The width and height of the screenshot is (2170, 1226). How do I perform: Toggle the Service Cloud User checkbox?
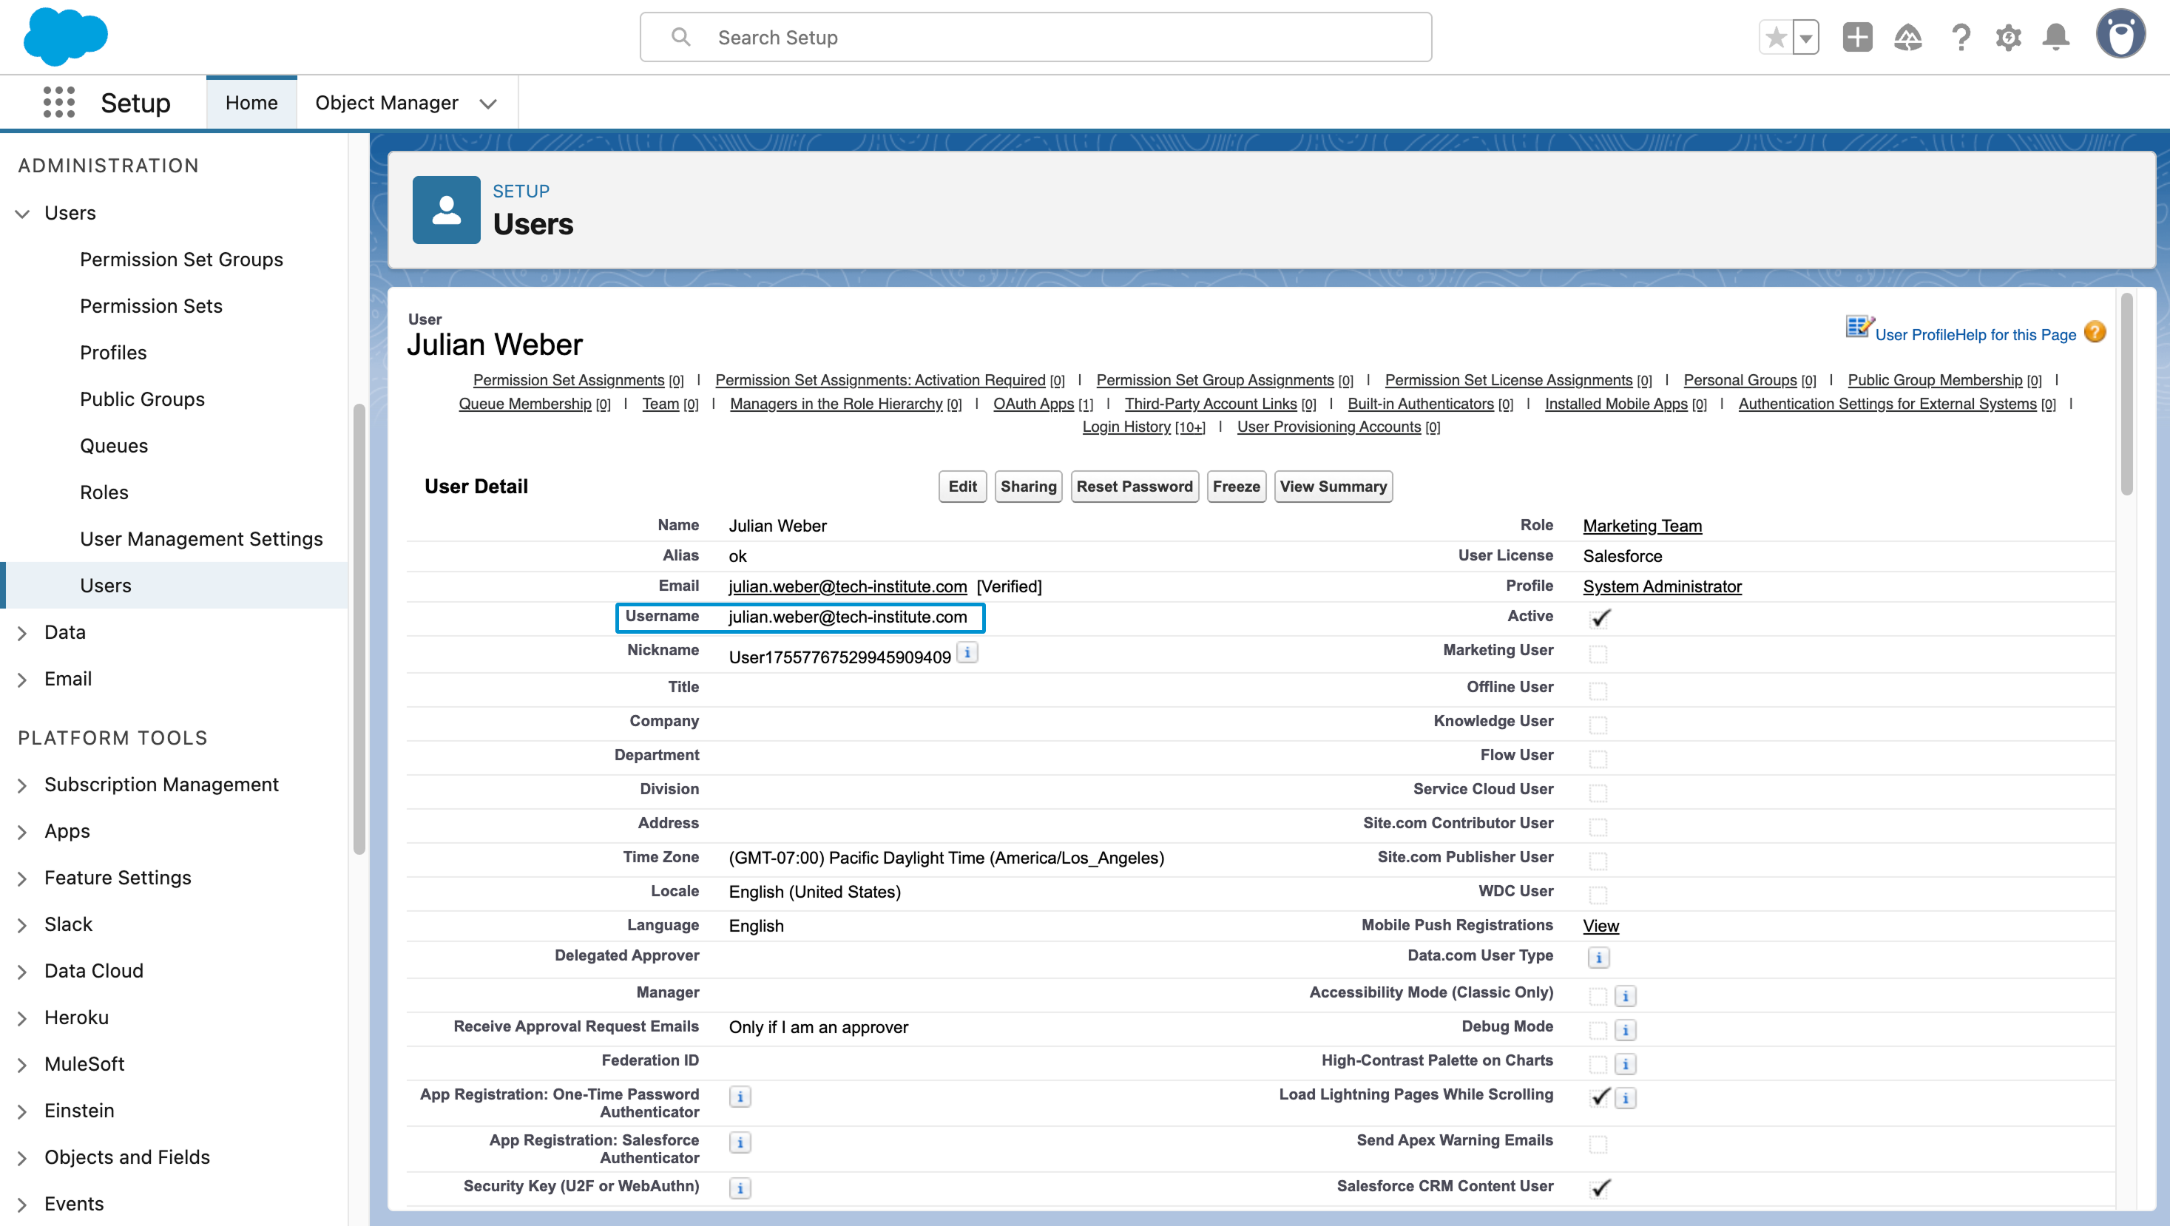point(1598,793)
